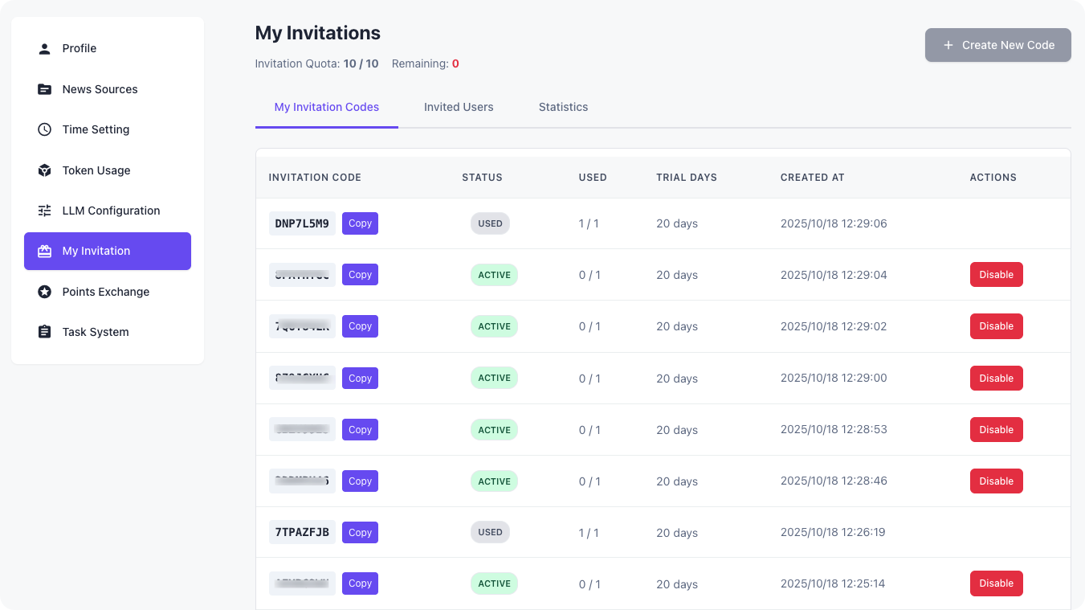Disable the code created at 12:25:14
The image size is (1085, 610).
coord(996,583)
